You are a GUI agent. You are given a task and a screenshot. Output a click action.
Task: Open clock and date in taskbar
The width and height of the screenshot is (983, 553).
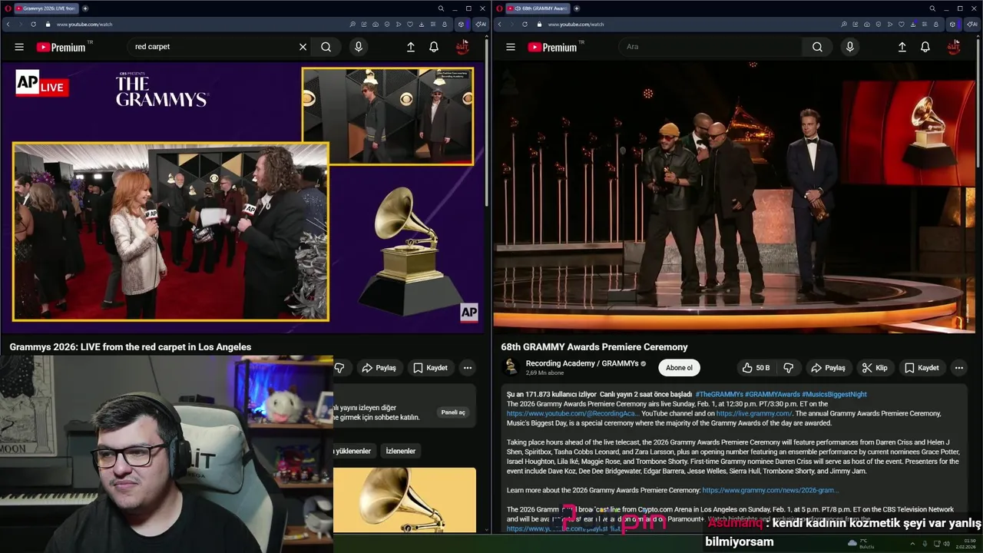click(x=967, y=544)
